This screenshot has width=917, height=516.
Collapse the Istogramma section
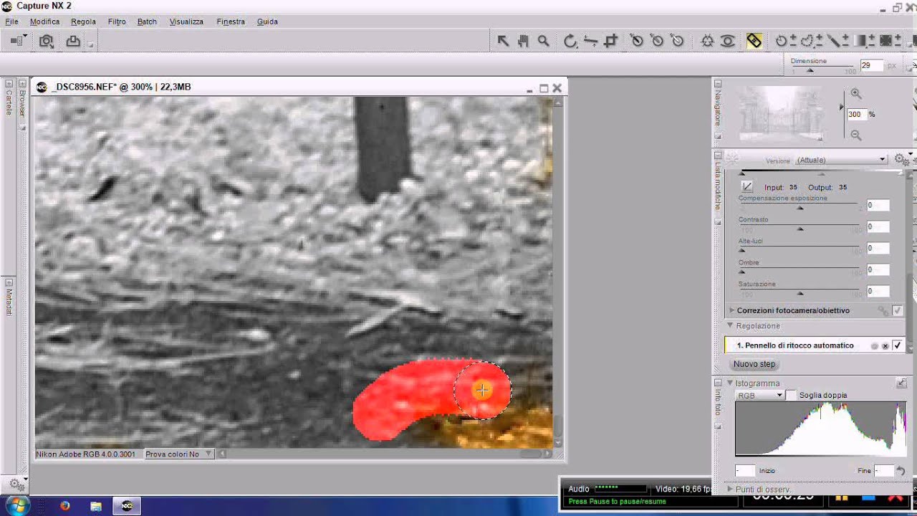731,383
